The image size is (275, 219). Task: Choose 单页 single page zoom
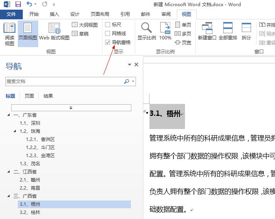coord(183,25)
